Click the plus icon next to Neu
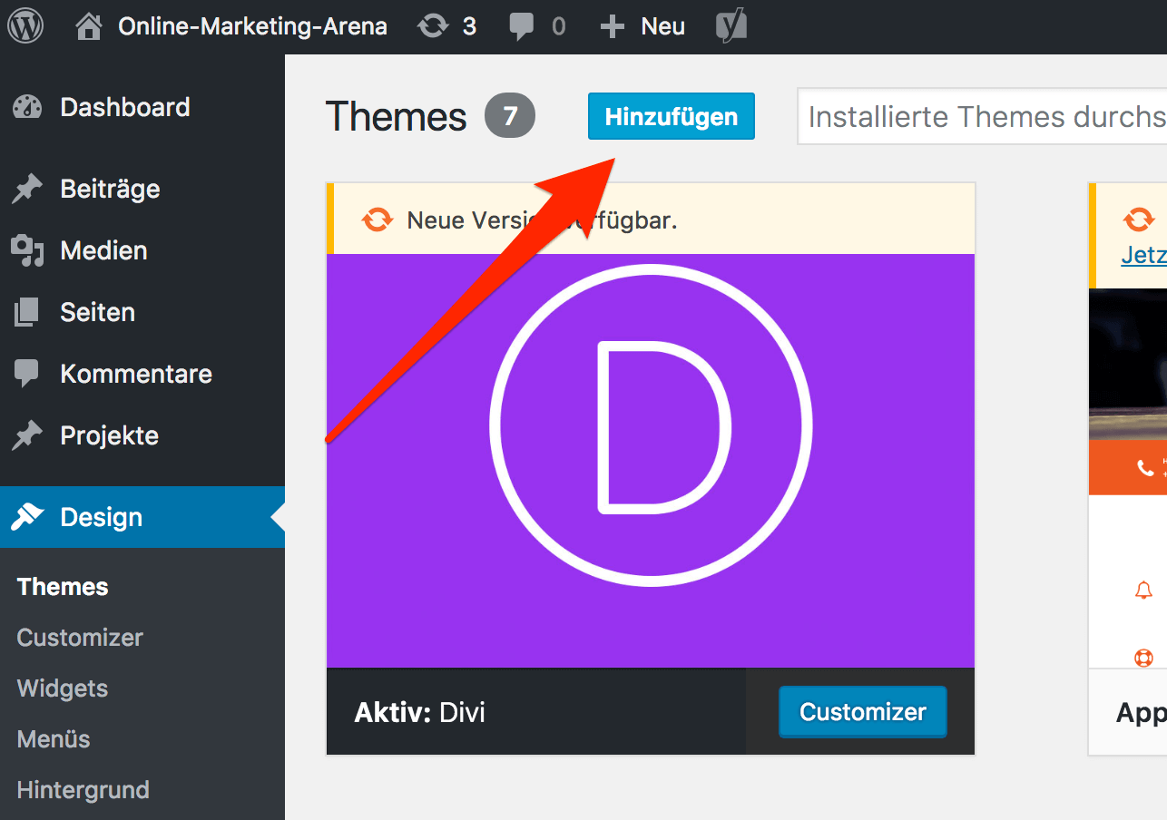This screenshot has height=820, width=1167. 613,26
